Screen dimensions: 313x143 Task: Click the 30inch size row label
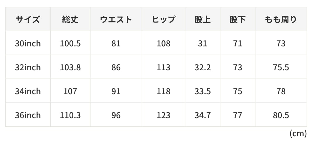28,43
